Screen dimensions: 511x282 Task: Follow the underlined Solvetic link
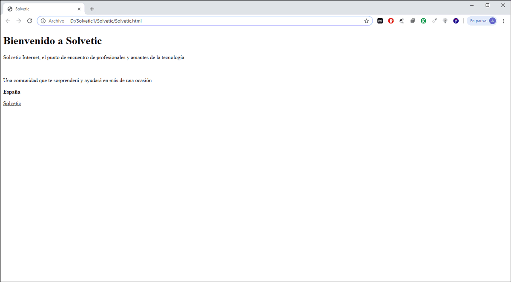click(12, 104)
